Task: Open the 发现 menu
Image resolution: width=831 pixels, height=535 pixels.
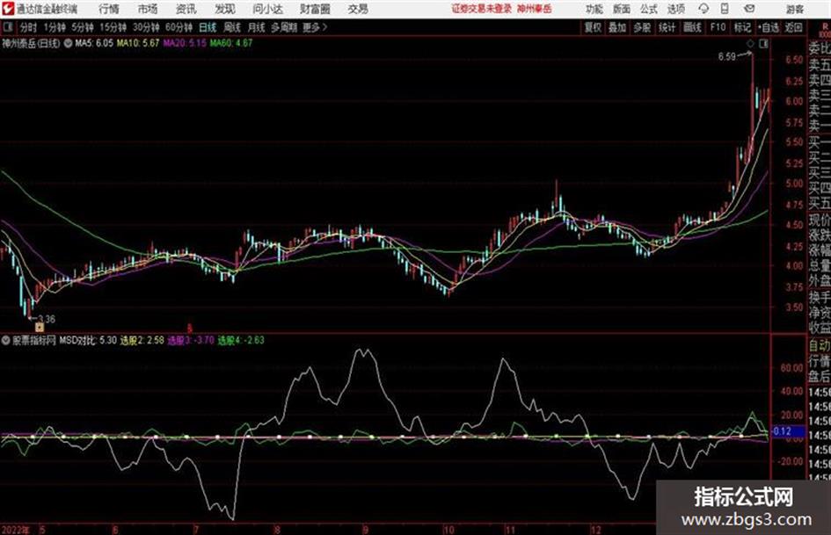Action: pos(225,9)
